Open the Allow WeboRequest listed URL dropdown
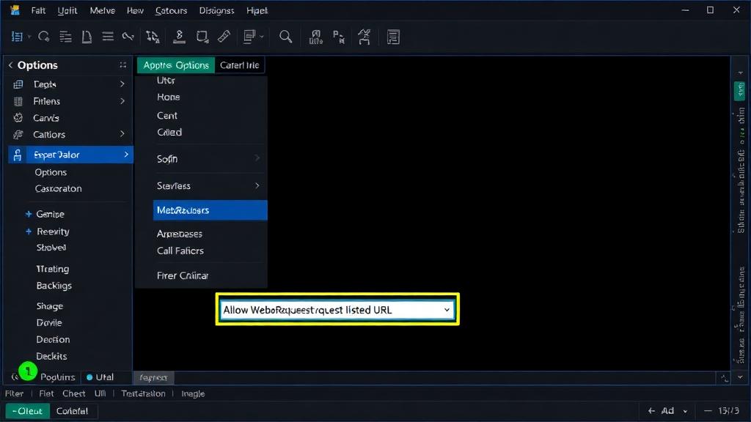This screenshot has height=422, width=751. click(x=337, y=310)
